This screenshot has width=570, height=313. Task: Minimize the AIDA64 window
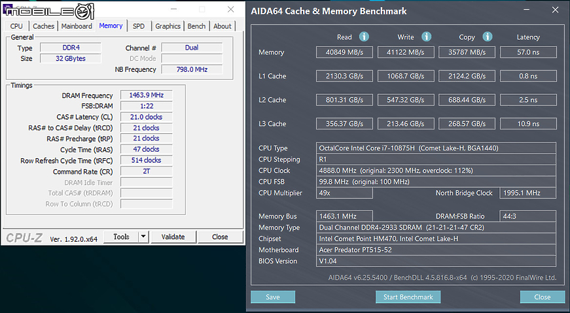coord(527,10)
